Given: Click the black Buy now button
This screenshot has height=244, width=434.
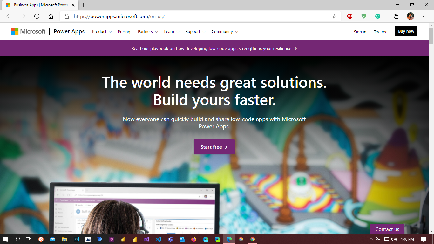Looking at the screenshot, I should point(406,31).
